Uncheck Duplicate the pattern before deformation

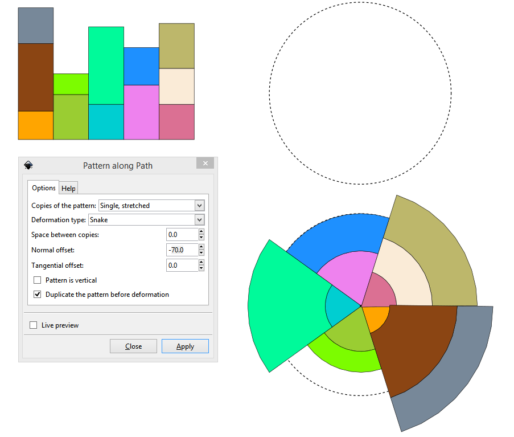(x=38, y=295)
